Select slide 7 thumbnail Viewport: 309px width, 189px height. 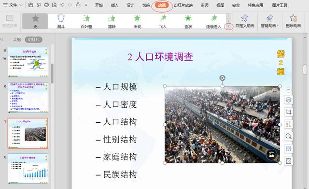[x=28, y=133]
